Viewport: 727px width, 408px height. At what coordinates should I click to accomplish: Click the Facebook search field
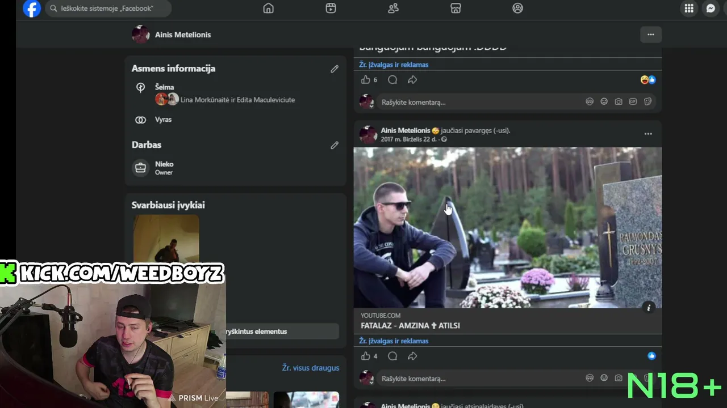point(108,8)
